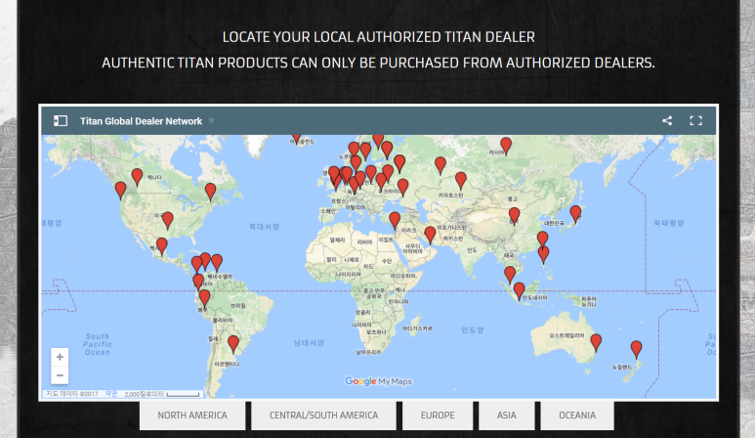Select the dealer pin in eastern Canada
This screenshot has height=438, width=755.
tap(210, 192)
